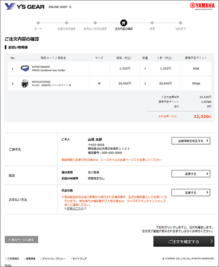Click the 佐川急便 carrier text
This screenshot has height=267, width=219.
[x=94, y=172]
